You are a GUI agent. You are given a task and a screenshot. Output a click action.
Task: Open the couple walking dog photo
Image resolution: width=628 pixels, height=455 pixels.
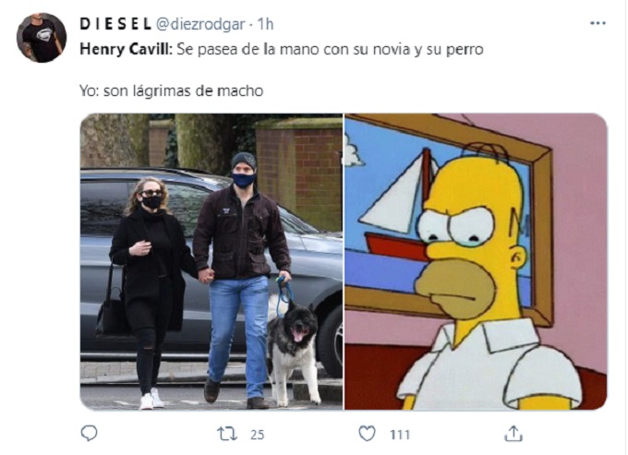click(x=211, y=262)
